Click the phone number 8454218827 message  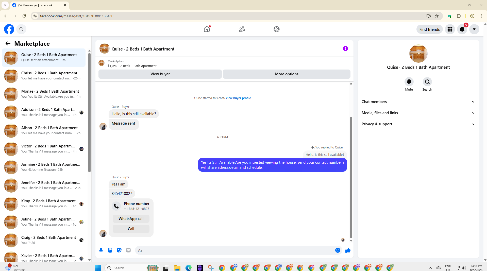(122, 194)
